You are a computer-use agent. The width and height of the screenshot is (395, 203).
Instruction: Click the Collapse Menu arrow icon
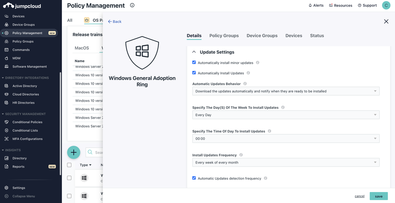click(7, 196)
